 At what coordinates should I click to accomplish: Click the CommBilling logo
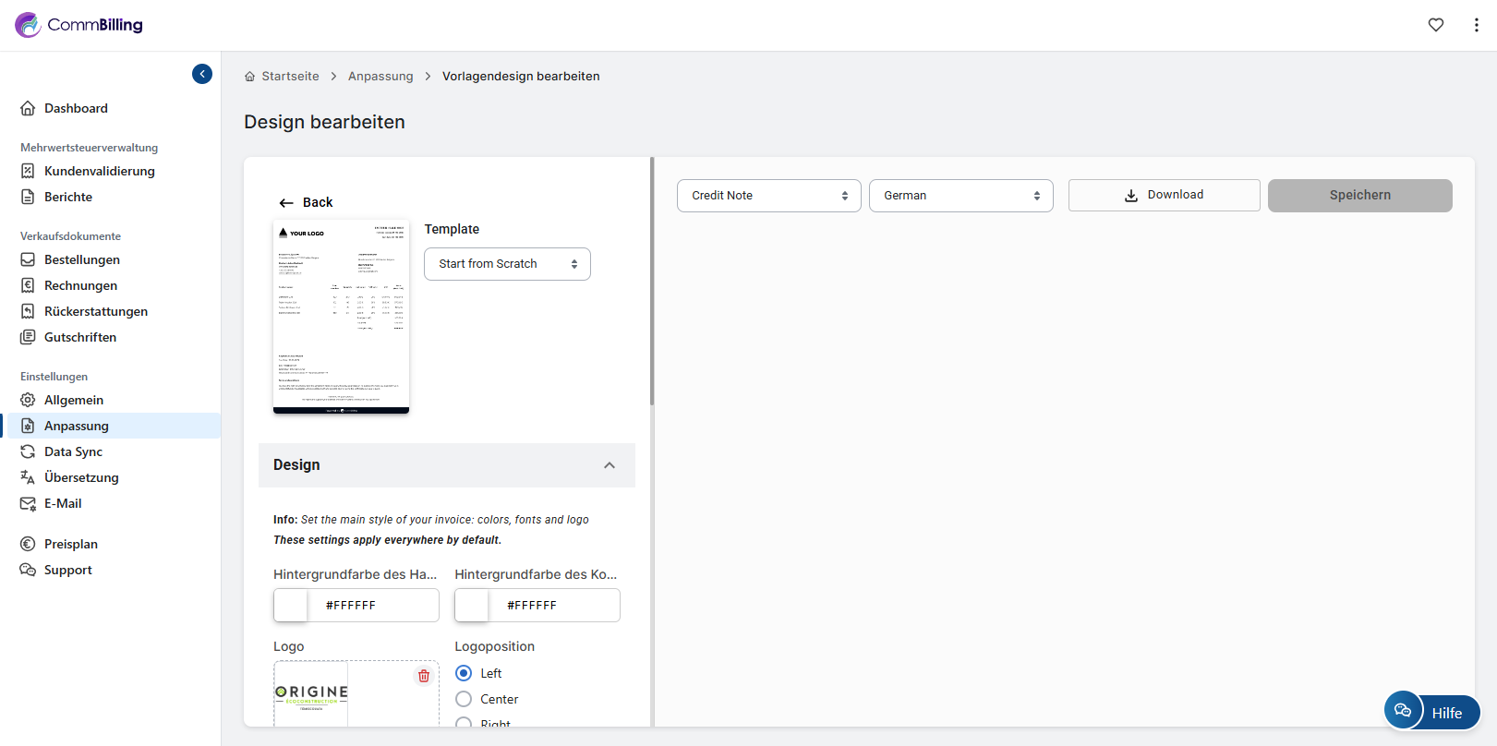[79, 25]
